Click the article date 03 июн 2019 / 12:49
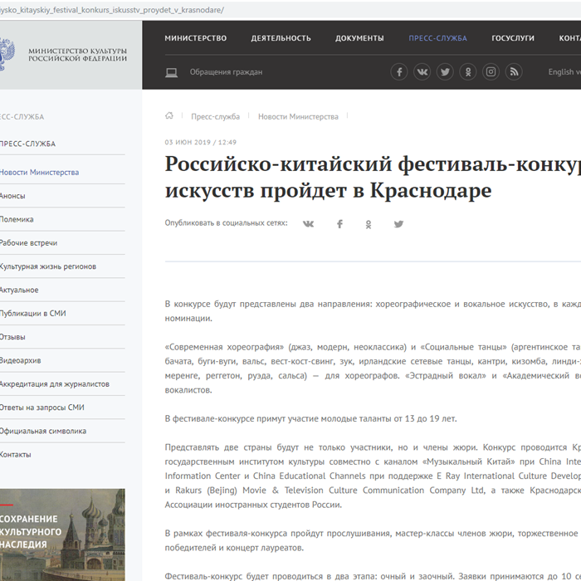Screen dimensions: 581x581 201,142
